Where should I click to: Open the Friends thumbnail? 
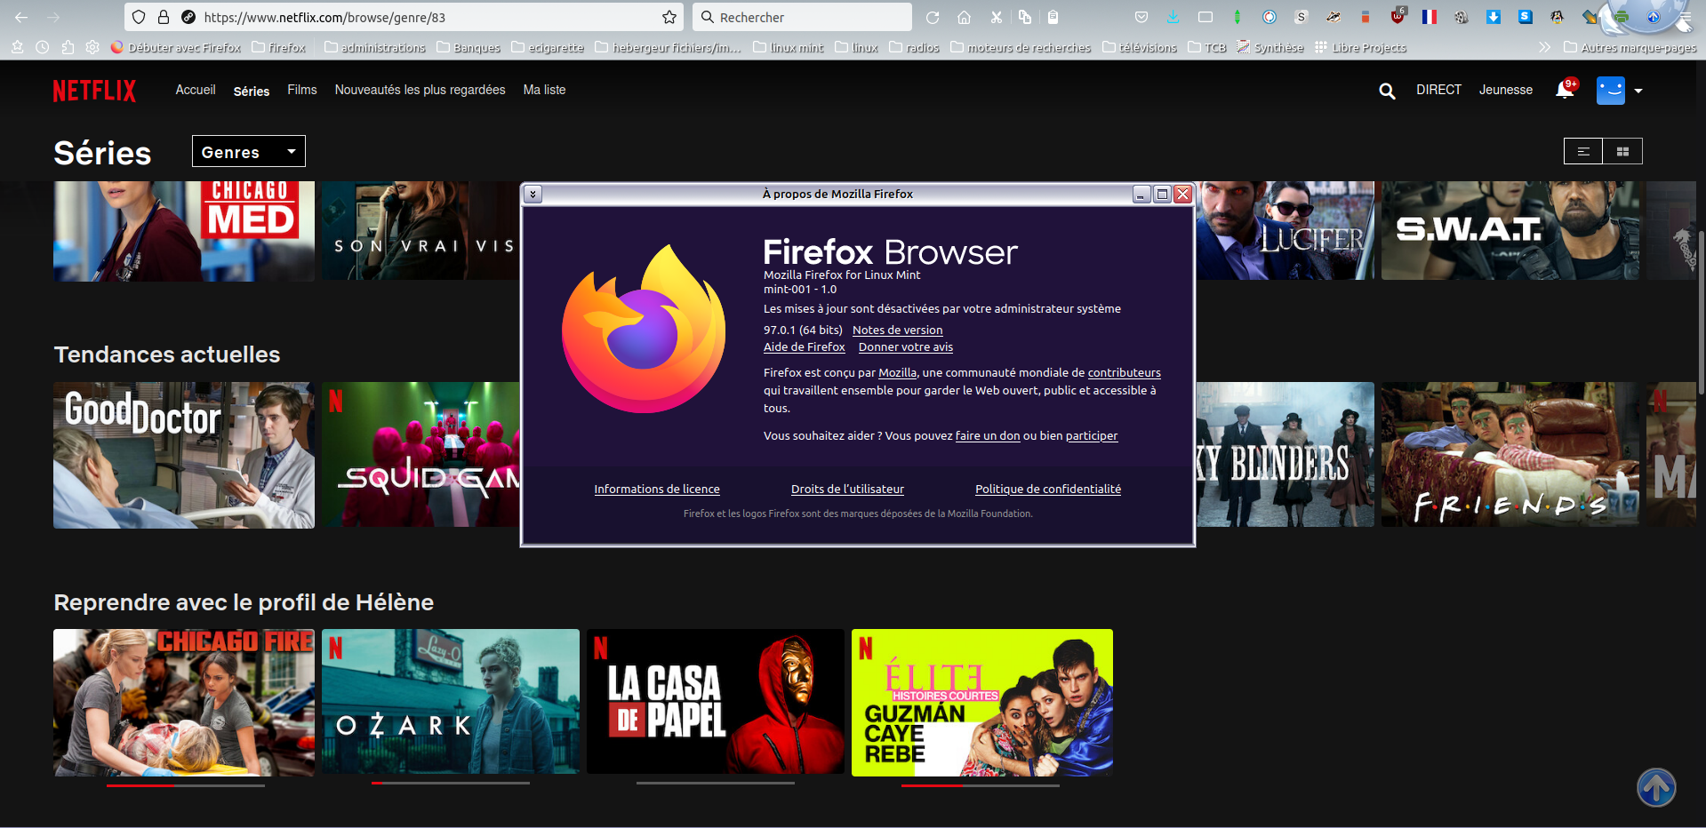tap(1510, 455)
